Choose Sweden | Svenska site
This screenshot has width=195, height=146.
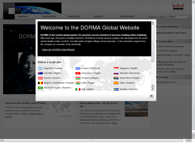128,89
